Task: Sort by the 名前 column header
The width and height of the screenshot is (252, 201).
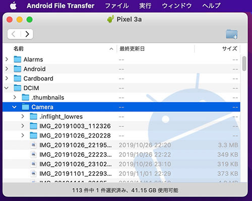Action: click(x=19, y=49)
